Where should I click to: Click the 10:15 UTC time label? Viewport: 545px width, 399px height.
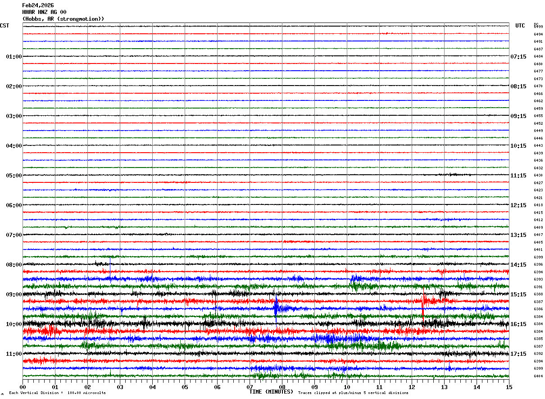(518, 146)
